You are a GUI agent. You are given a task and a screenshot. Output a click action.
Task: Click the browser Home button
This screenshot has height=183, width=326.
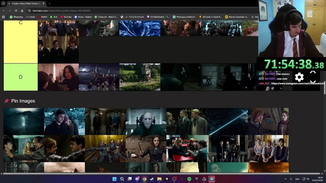coord(22,11)
